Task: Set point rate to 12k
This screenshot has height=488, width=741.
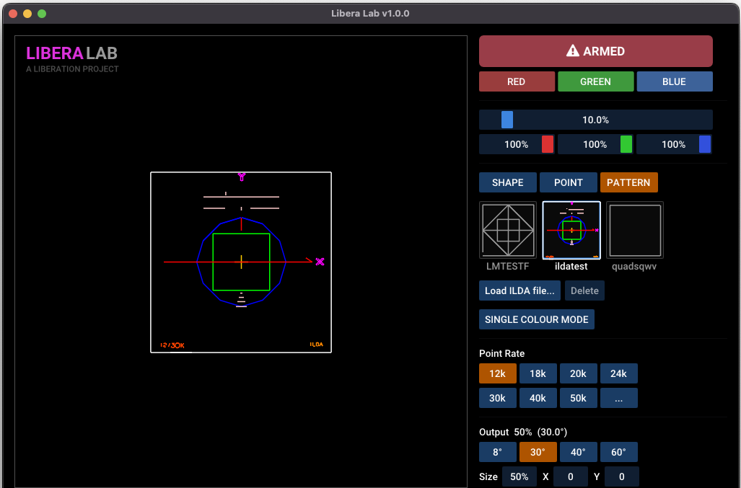Action: tap(498, 374)
